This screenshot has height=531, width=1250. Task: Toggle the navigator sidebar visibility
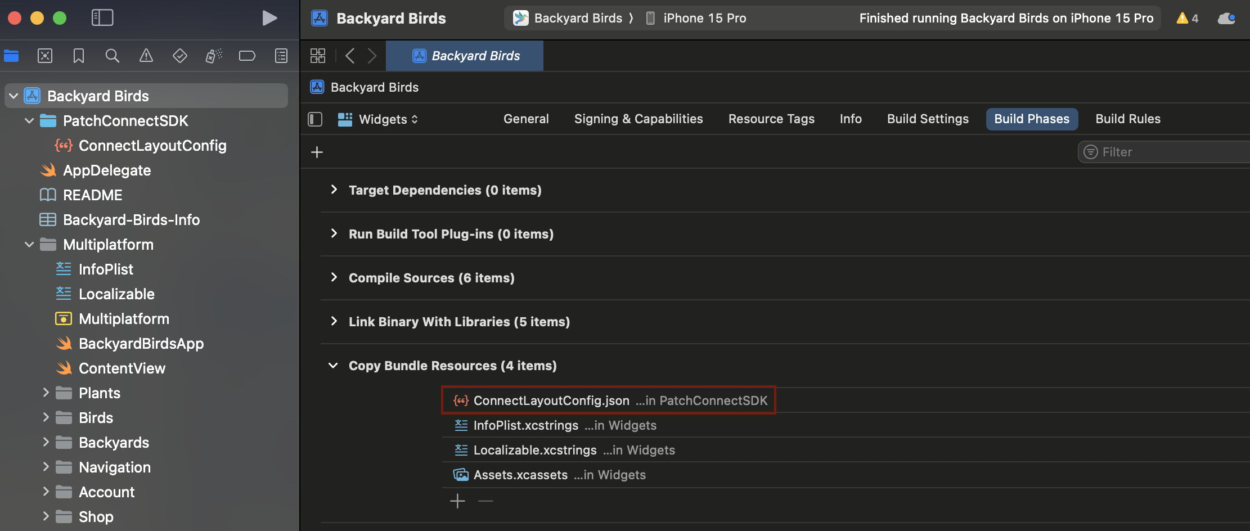(102, 18)
